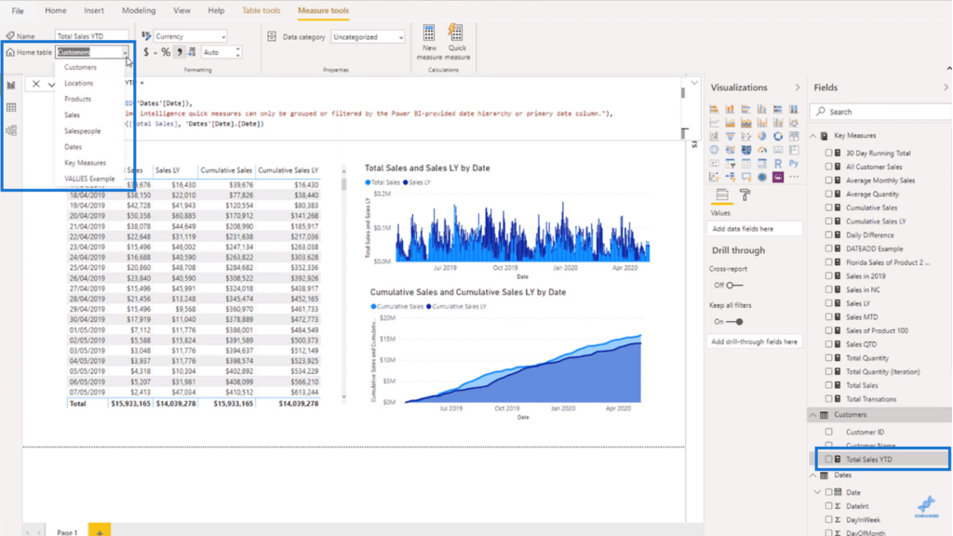
Task: Select the treemap visual
Action: (794, 136)
